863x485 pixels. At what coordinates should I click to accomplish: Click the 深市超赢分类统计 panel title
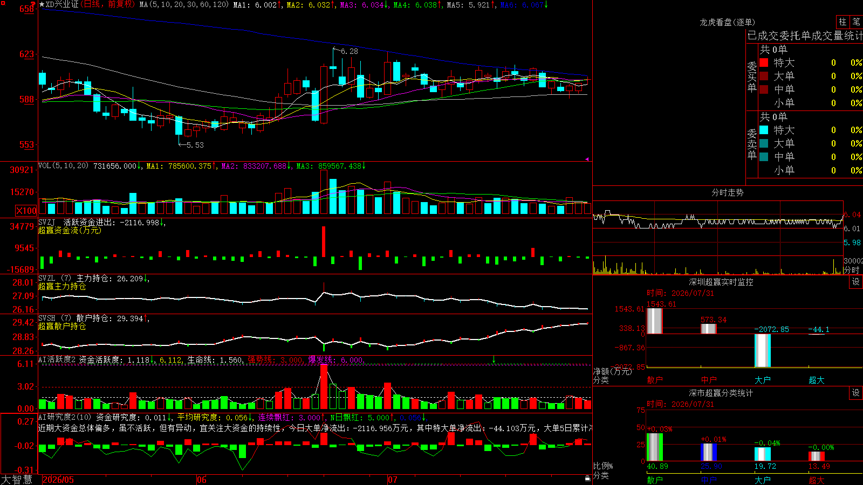(x=721, y=393)
